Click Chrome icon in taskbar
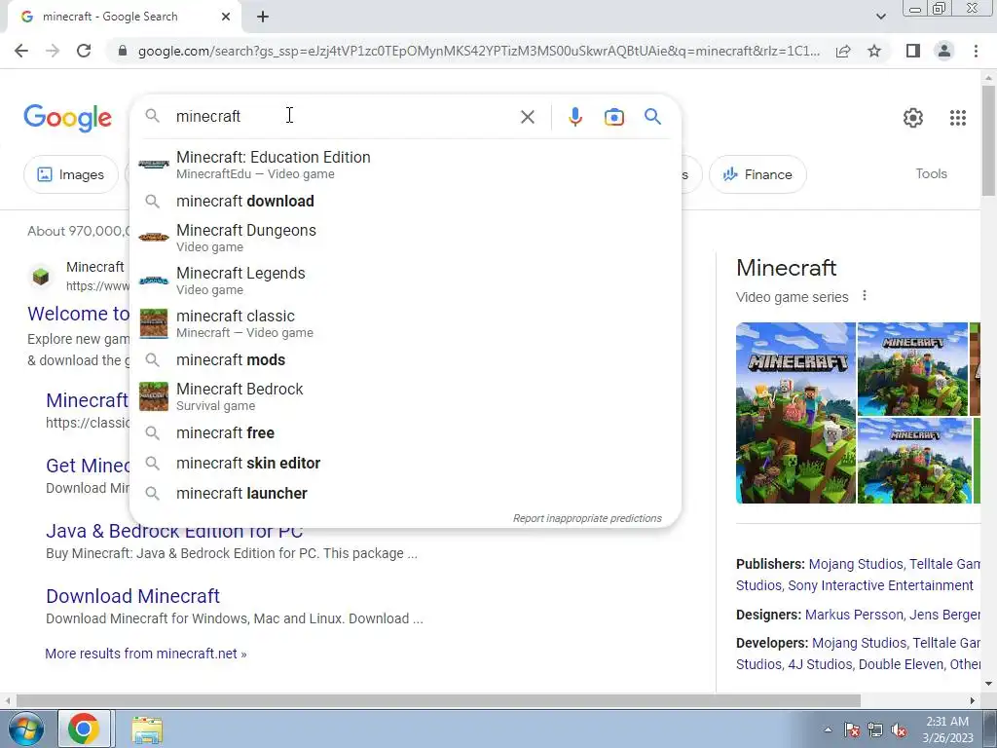The height and width of the screenshot is (748, 997). point(84,729)
